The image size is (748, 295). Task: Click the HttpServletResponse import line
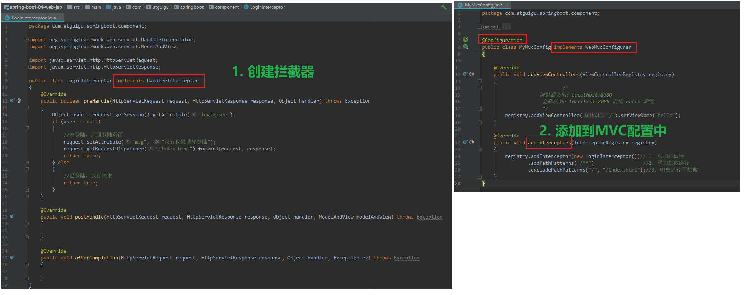click(95, 67)
